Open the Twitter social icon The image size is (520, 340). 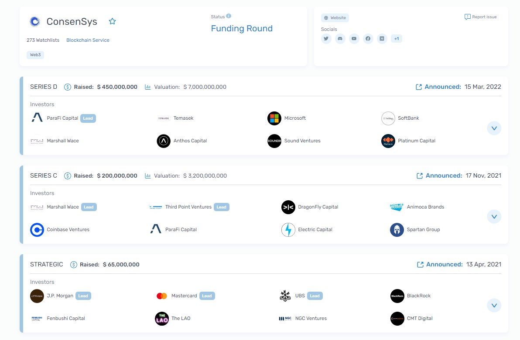pyautogui.click(x=326, y=39)
